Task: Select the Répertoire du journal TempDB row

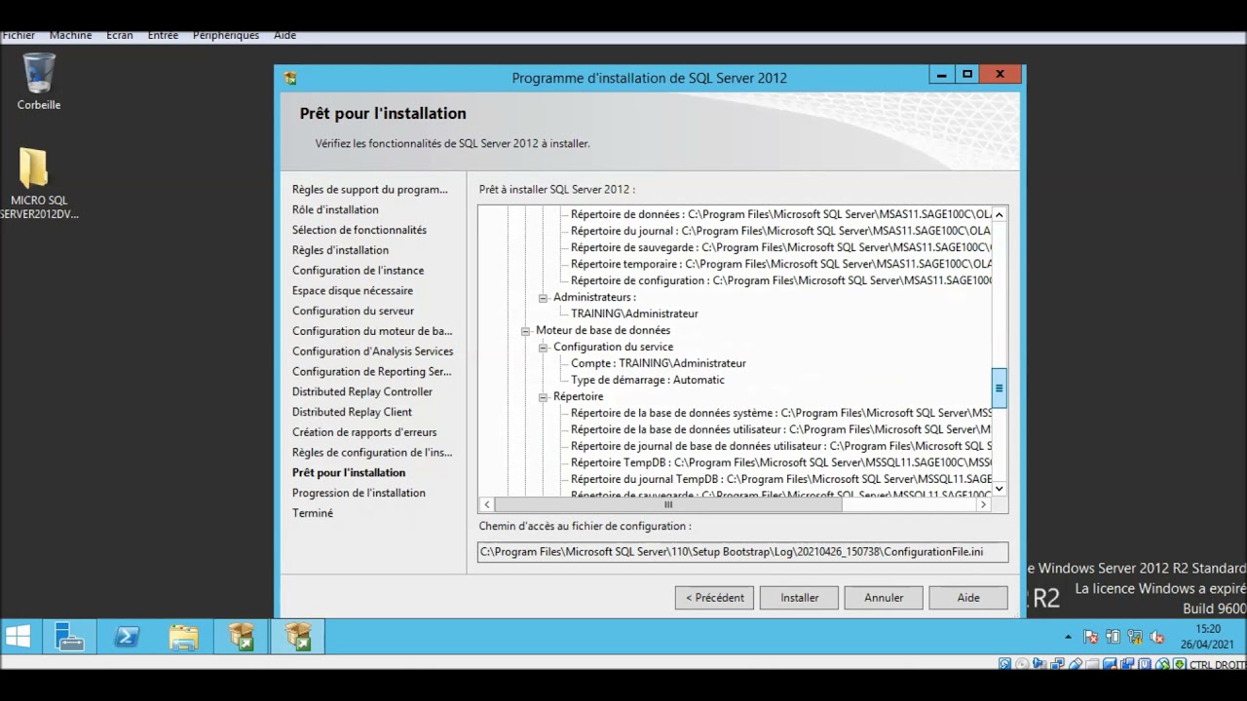Action: (x=781, y=479)
